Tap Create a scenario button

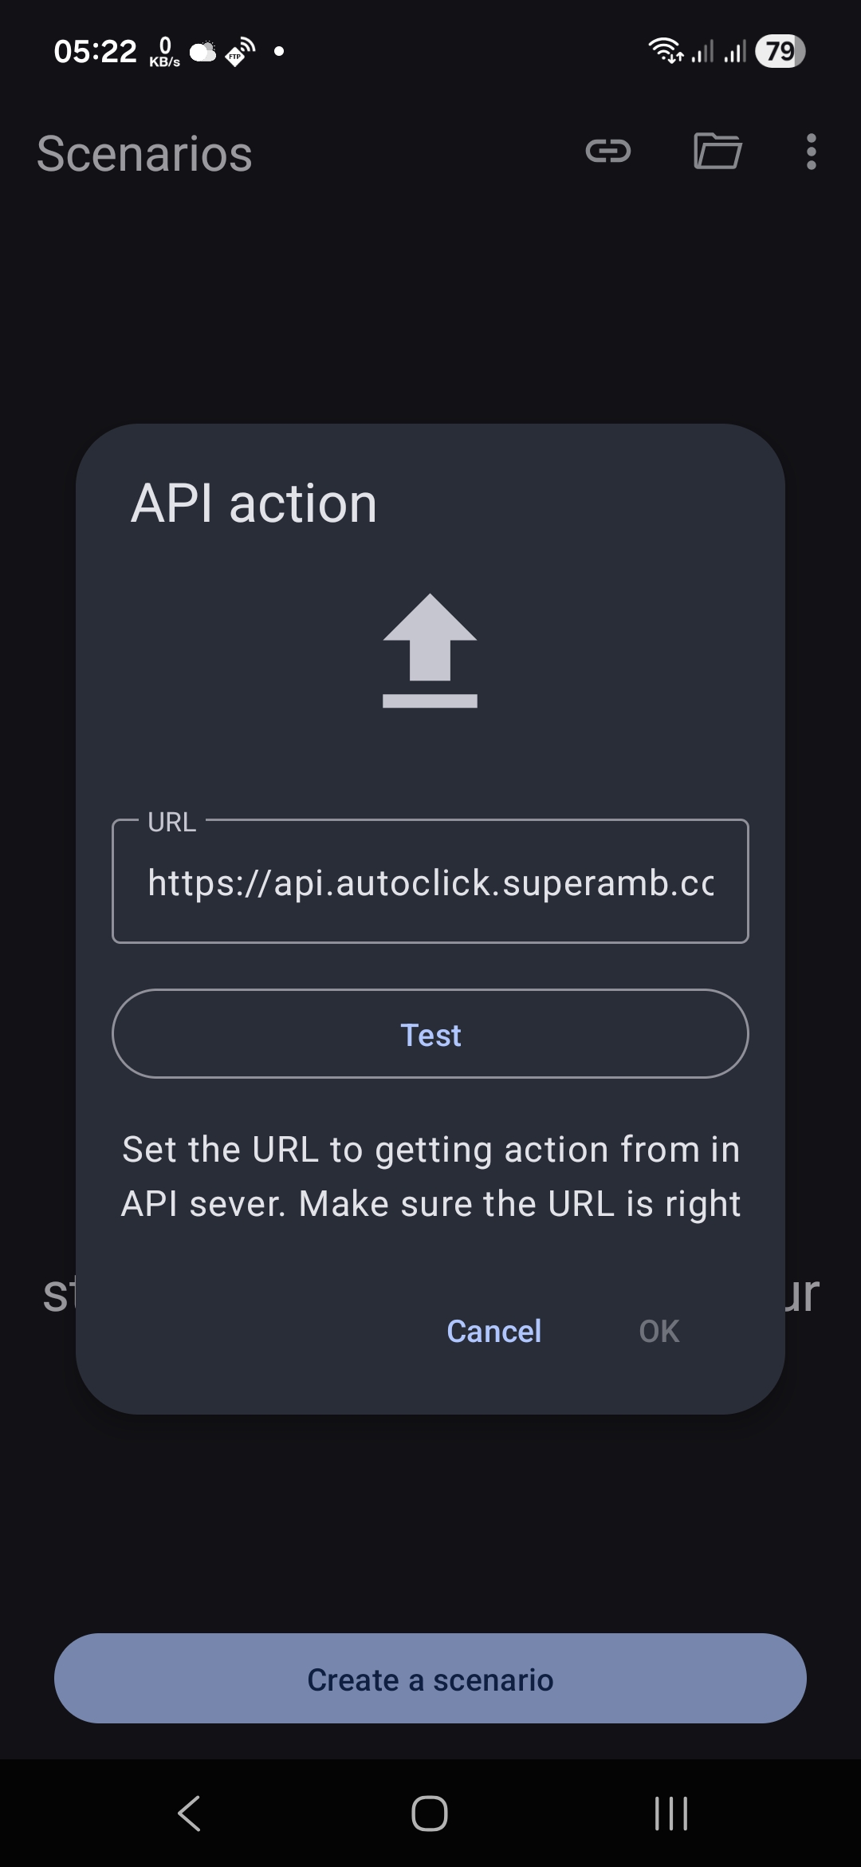(431, 1680)
